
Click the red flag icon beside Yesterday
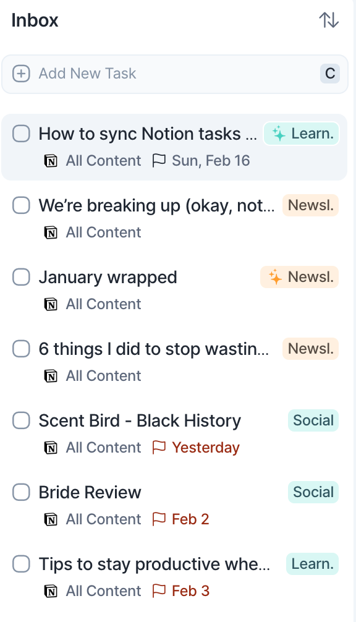tap(159, 448)
